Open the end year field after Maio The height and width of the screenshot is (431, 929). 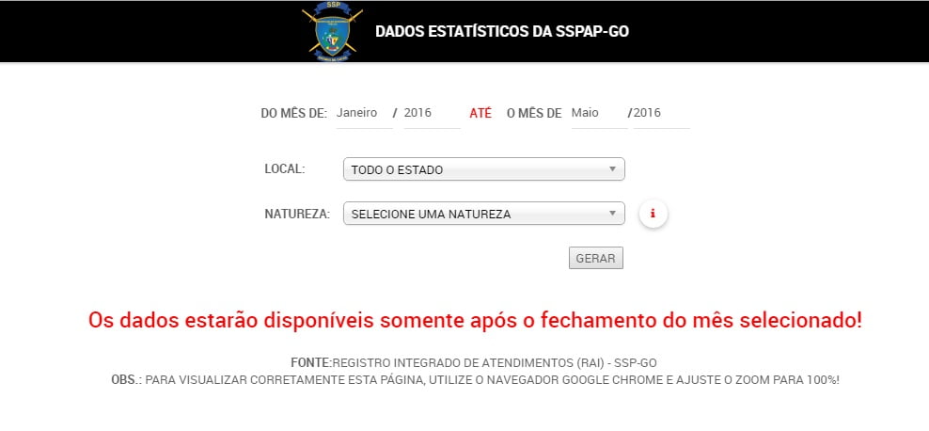coord(661,113)
